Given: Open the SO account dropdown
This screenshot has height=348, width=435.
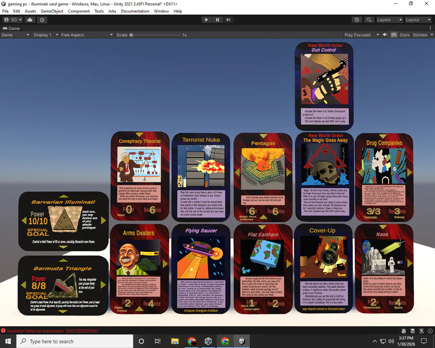Looking at the screenshot, I should (13, 20).
